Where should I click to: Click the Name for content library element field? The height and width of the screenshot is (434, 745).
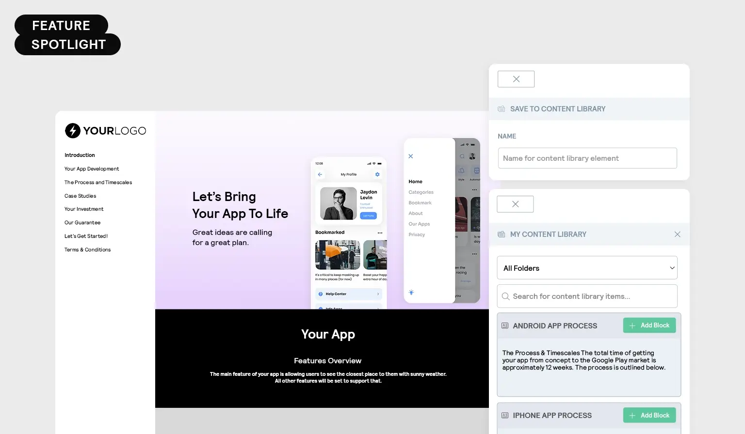(x=587, y=158)
